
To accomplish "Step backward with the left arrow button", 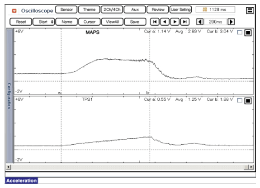I will 165,22.
